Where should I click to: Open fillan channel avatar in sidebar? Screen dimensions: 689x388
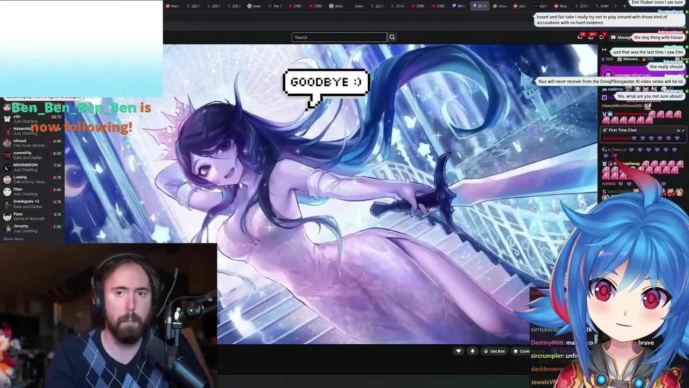point(7,192)
